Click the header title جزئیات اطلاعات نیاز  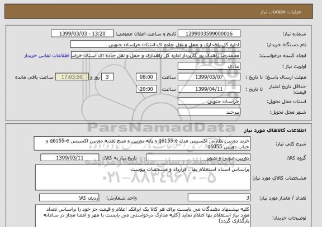click(281, 12)
